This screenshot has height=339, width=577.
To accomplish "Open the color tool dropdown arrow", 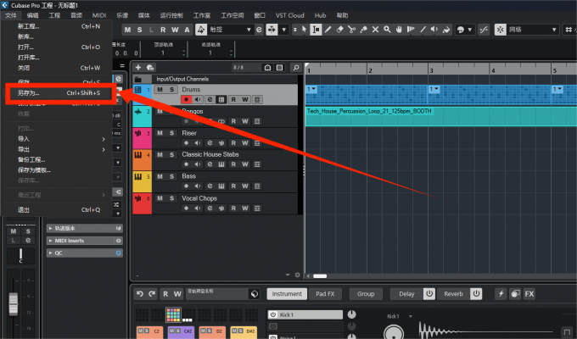I will point(469,30).
